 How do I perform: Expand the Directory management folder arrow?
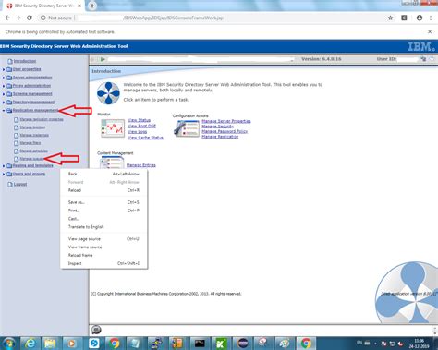[4, 103]
